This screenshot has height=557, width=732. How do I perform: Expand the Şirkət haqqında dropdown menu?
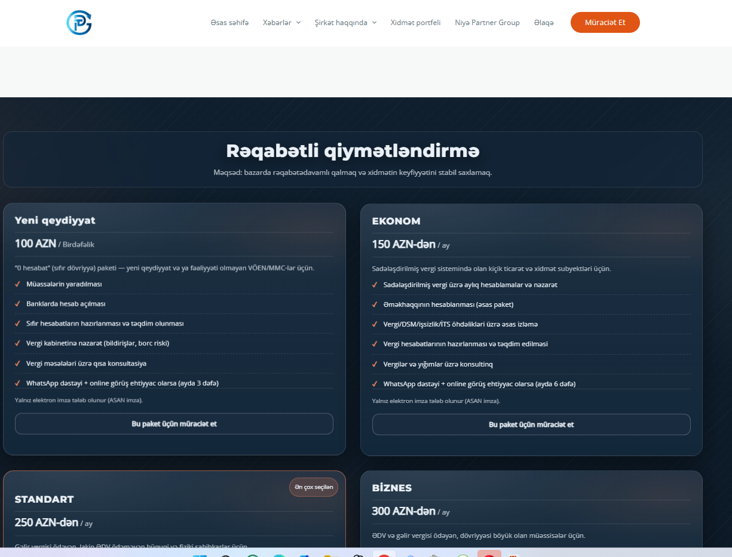point(345,23)
